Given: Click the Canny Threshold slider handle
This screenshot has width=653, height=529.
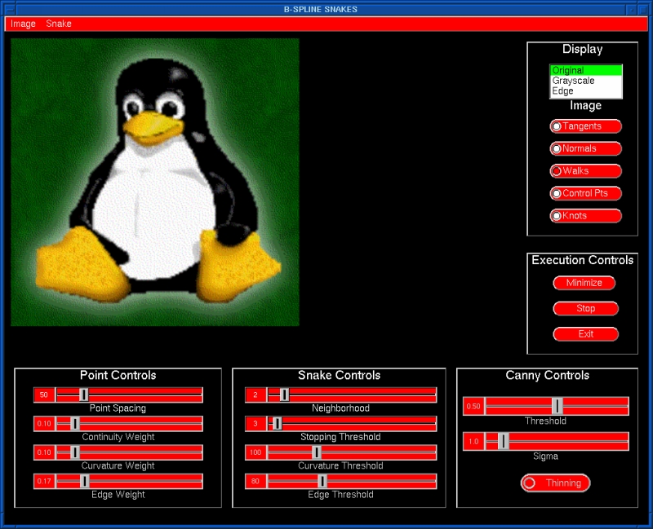Looking at the screenshot, I should [557, 406].
